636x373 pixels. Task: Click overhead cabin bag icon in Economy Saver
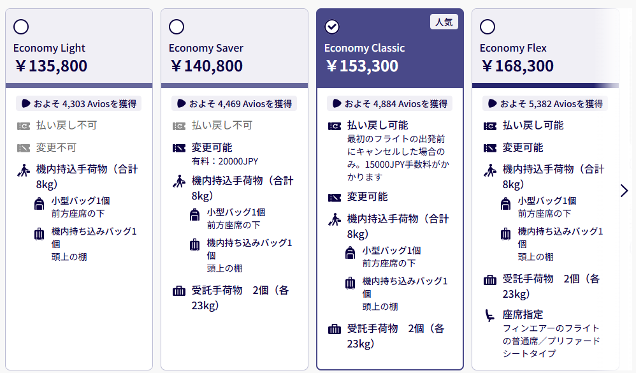195,245
